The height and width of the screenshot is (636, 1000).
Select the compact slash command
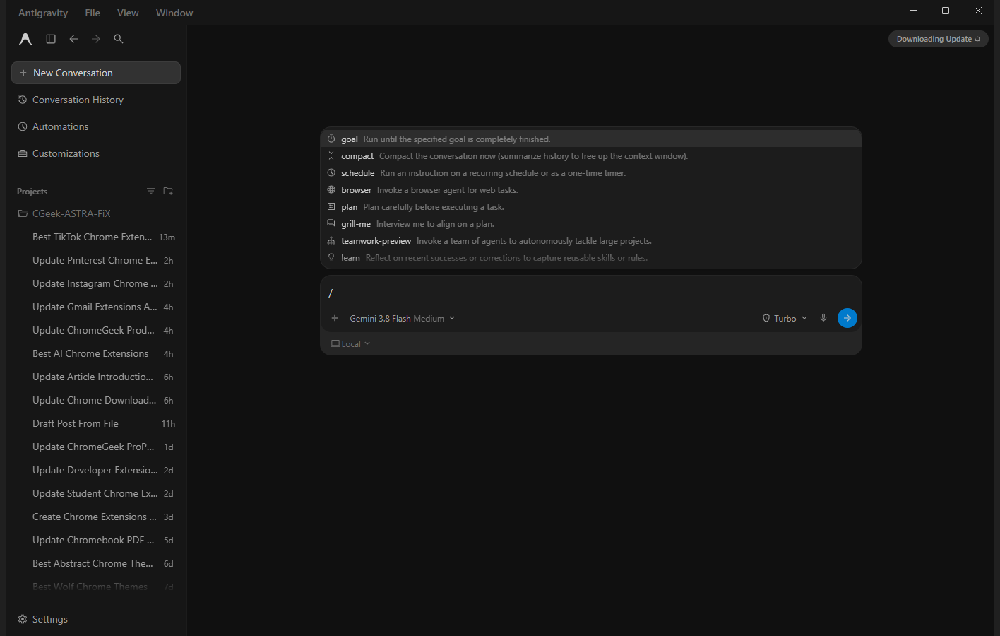(591, 156)
